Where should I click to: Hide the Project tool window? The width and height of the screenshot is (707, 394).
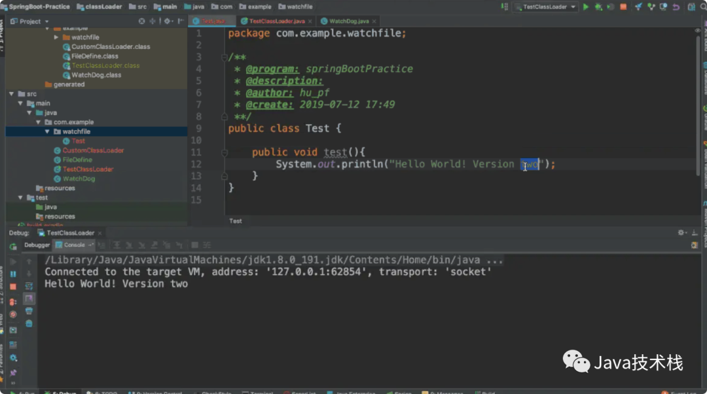pos(181,21)
